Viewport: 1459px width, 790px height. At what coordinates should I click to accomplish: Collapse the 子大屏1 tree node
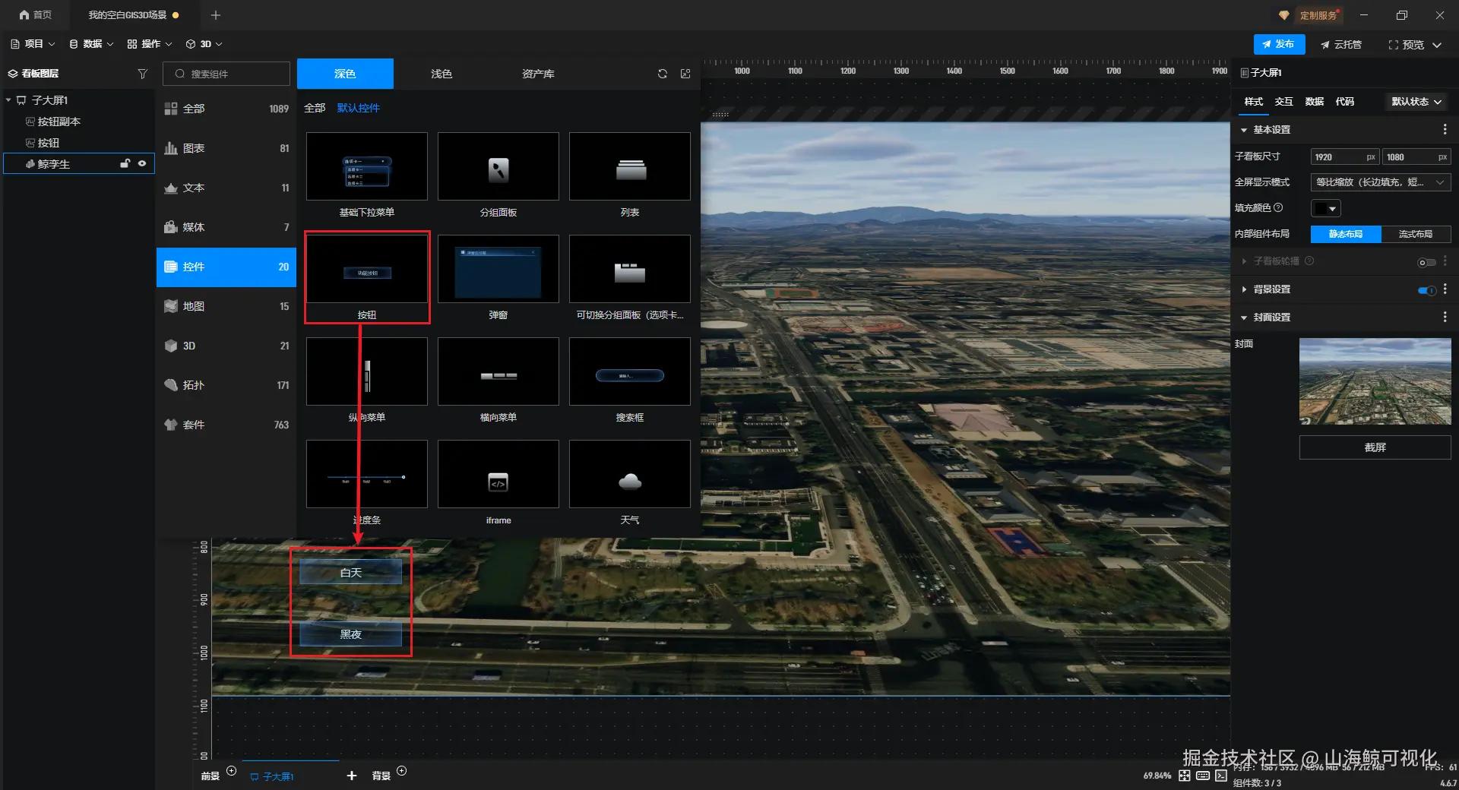[x=8, y=100]
